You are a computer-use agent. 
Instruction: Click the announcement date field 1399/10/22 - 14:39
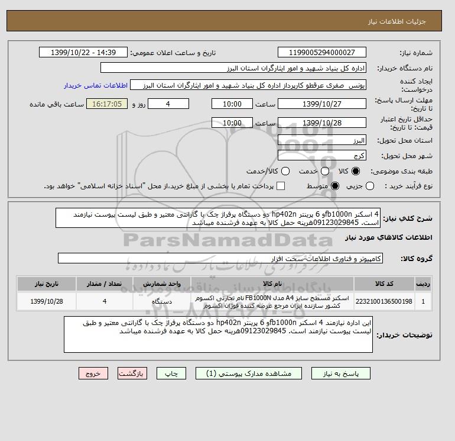point(83,52)
